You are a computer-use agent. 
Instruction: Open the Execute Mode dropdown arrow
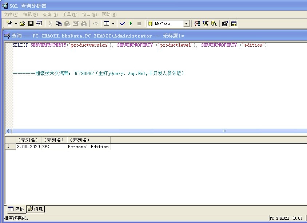pyautogui.click(x=113, y=24)
